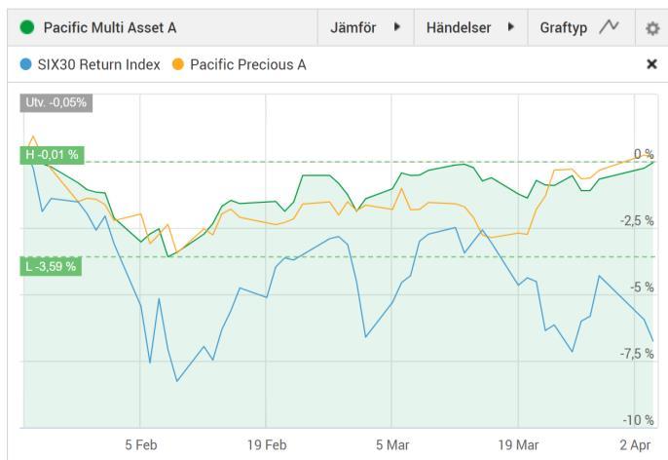Click the 19 Feb axis label
The image size is (668, 460).
pyautogui.click(x=267, y=445)
